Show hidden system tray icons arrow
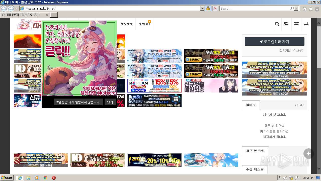The height and width of the screenshot is (181, 321). click(280, 178)
